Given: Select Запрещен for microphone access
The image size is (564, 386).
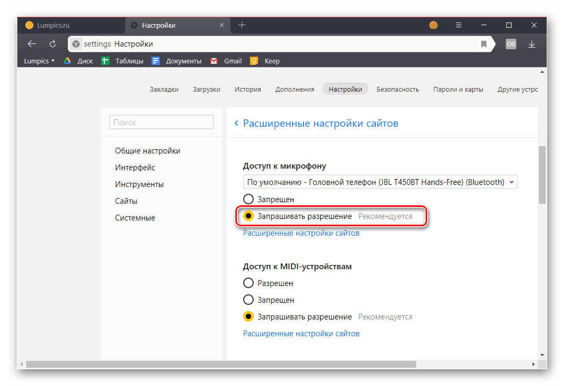Looking at the screenshot, I should pos(248,199).
